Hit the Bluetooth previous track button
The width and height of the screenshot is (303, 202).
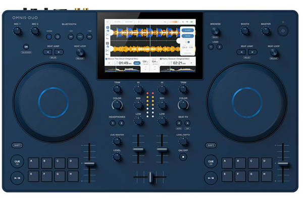tap(71, 36)
